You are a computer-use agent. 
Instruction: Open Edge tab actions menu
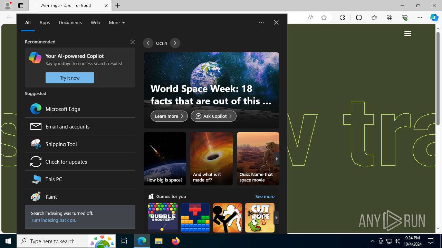[x=21, y=6]
